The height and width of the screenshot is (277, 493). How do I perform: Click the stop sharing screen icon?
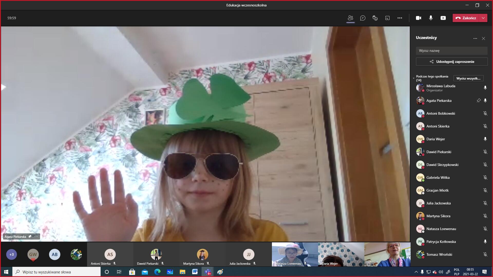pyautogui.click(x=443, y=18)
